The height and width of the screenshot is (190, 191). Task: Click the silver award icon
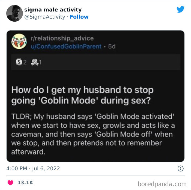click(19, 62)
